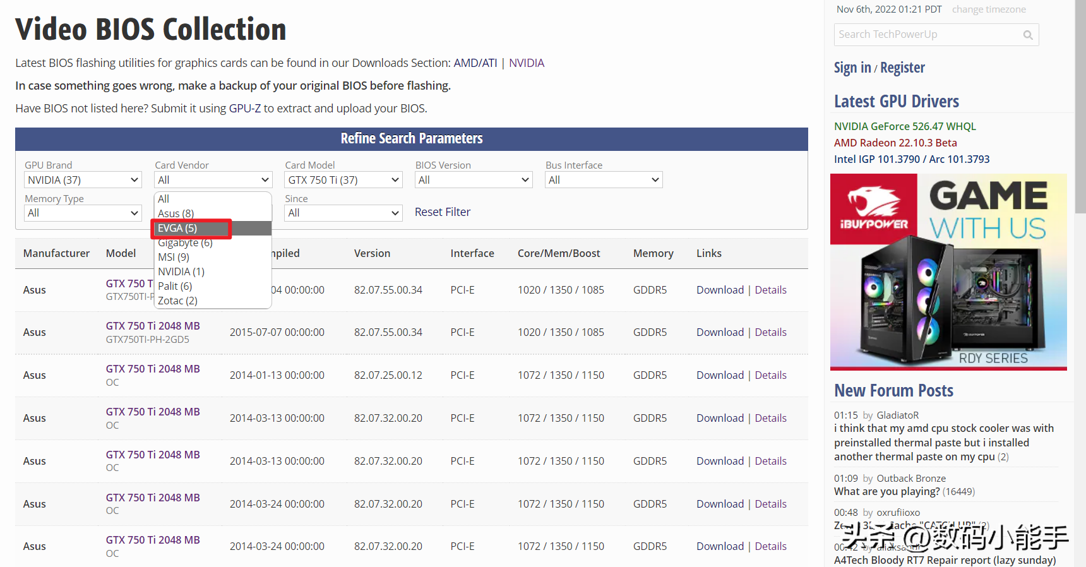The image size is (1086, 567).
Task: Expand the Bus Interface dropdown
Action: (x=603, y=180)
